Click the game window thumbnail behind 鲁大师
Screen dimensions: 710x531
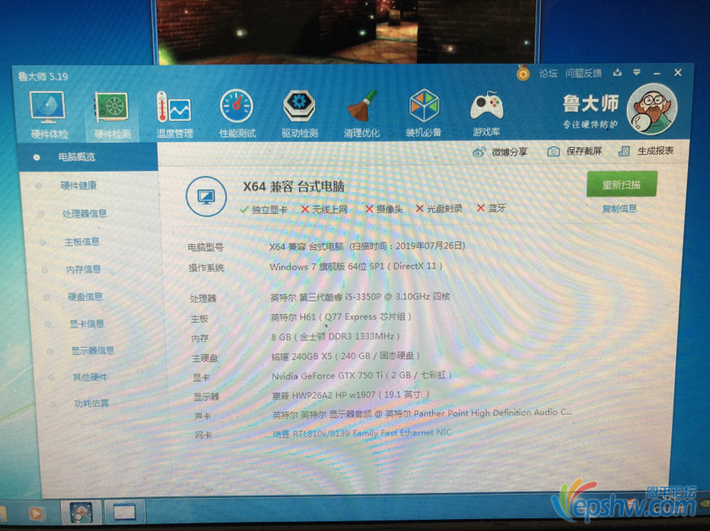347,31
